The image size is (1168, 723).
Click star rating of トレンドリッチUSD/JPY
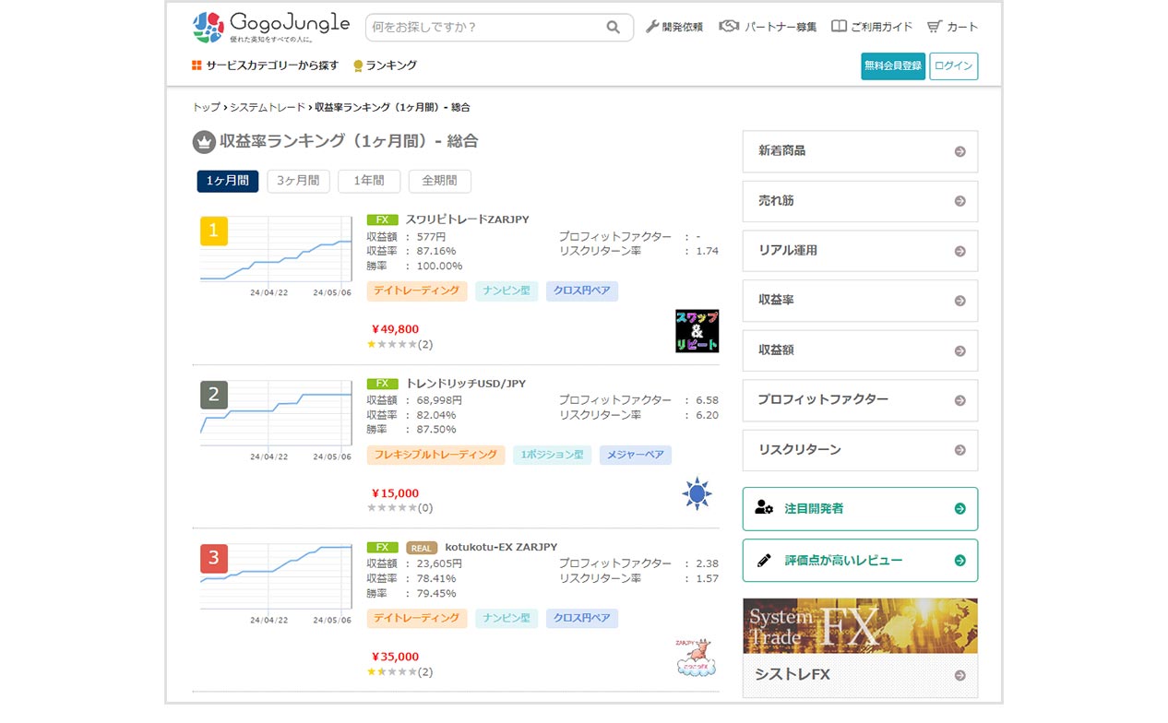point(392,508)
